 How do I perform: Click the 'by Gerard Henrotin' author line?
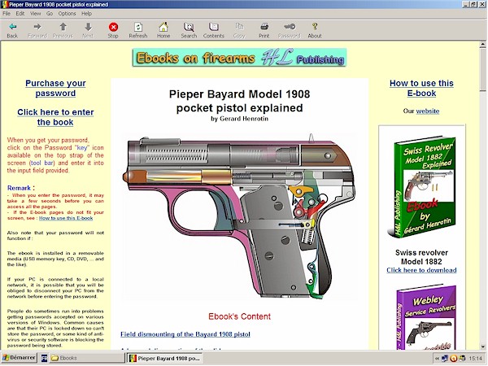pos(239,119)
